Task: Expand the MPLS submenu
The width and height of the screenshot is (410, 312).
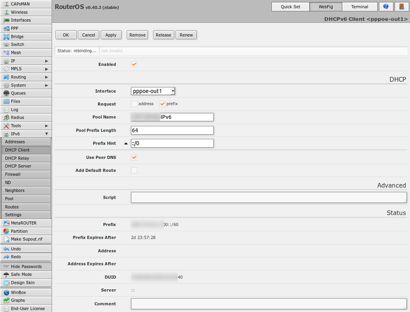Action: click(x=46, y=69)
